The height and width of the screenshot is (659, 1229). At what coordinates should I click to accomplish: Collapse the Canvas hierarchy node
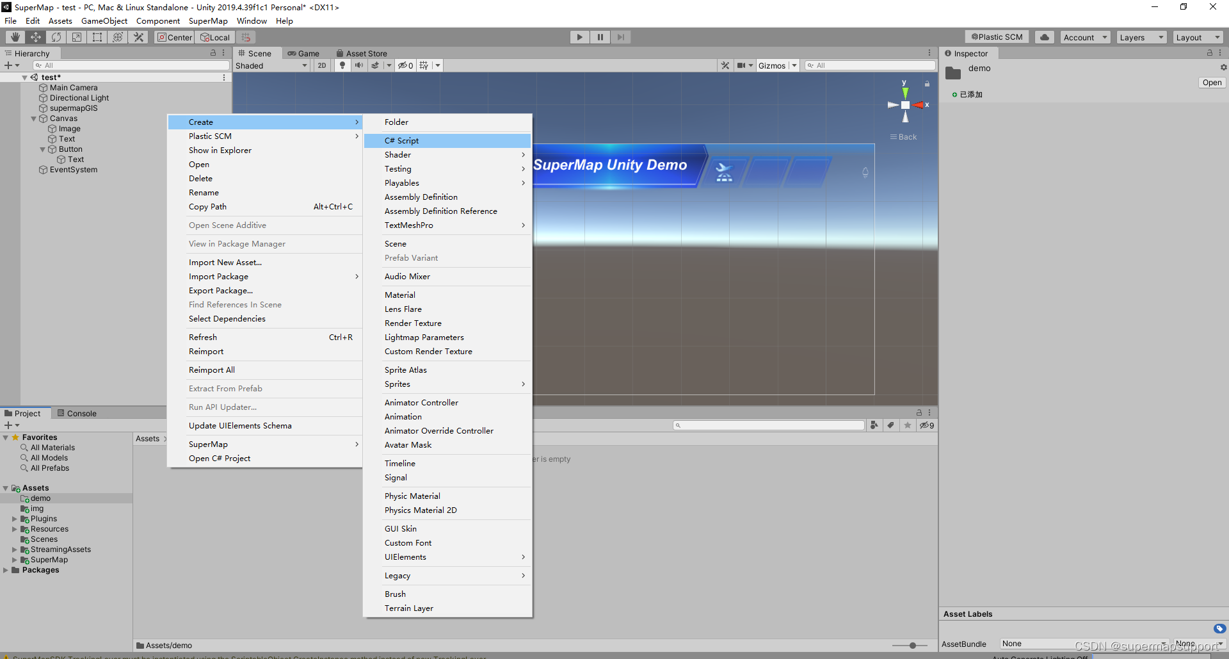coord(34,119)
